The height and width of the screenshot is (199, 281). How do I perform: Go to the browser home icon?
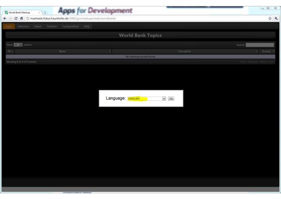[21, 19]
